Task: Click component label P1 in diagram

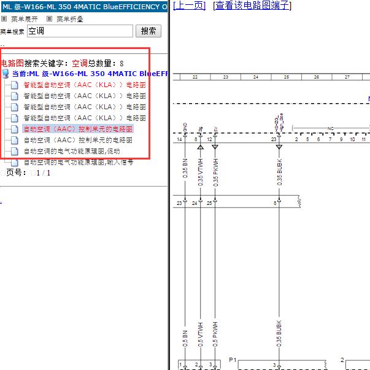Action: click(233, 360)
